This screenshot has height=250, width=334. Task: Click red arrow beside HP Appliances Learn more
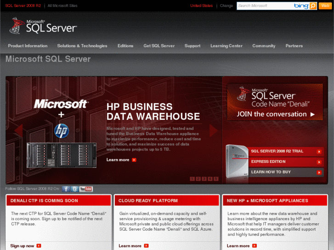(255, 246)
